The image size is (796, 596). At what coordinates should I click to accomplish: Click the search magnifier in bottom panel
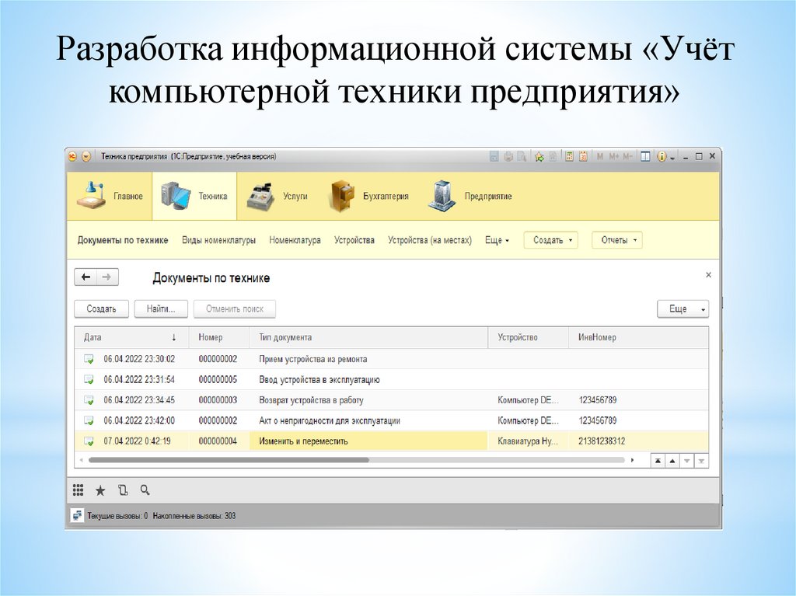[x=145, y=490]
